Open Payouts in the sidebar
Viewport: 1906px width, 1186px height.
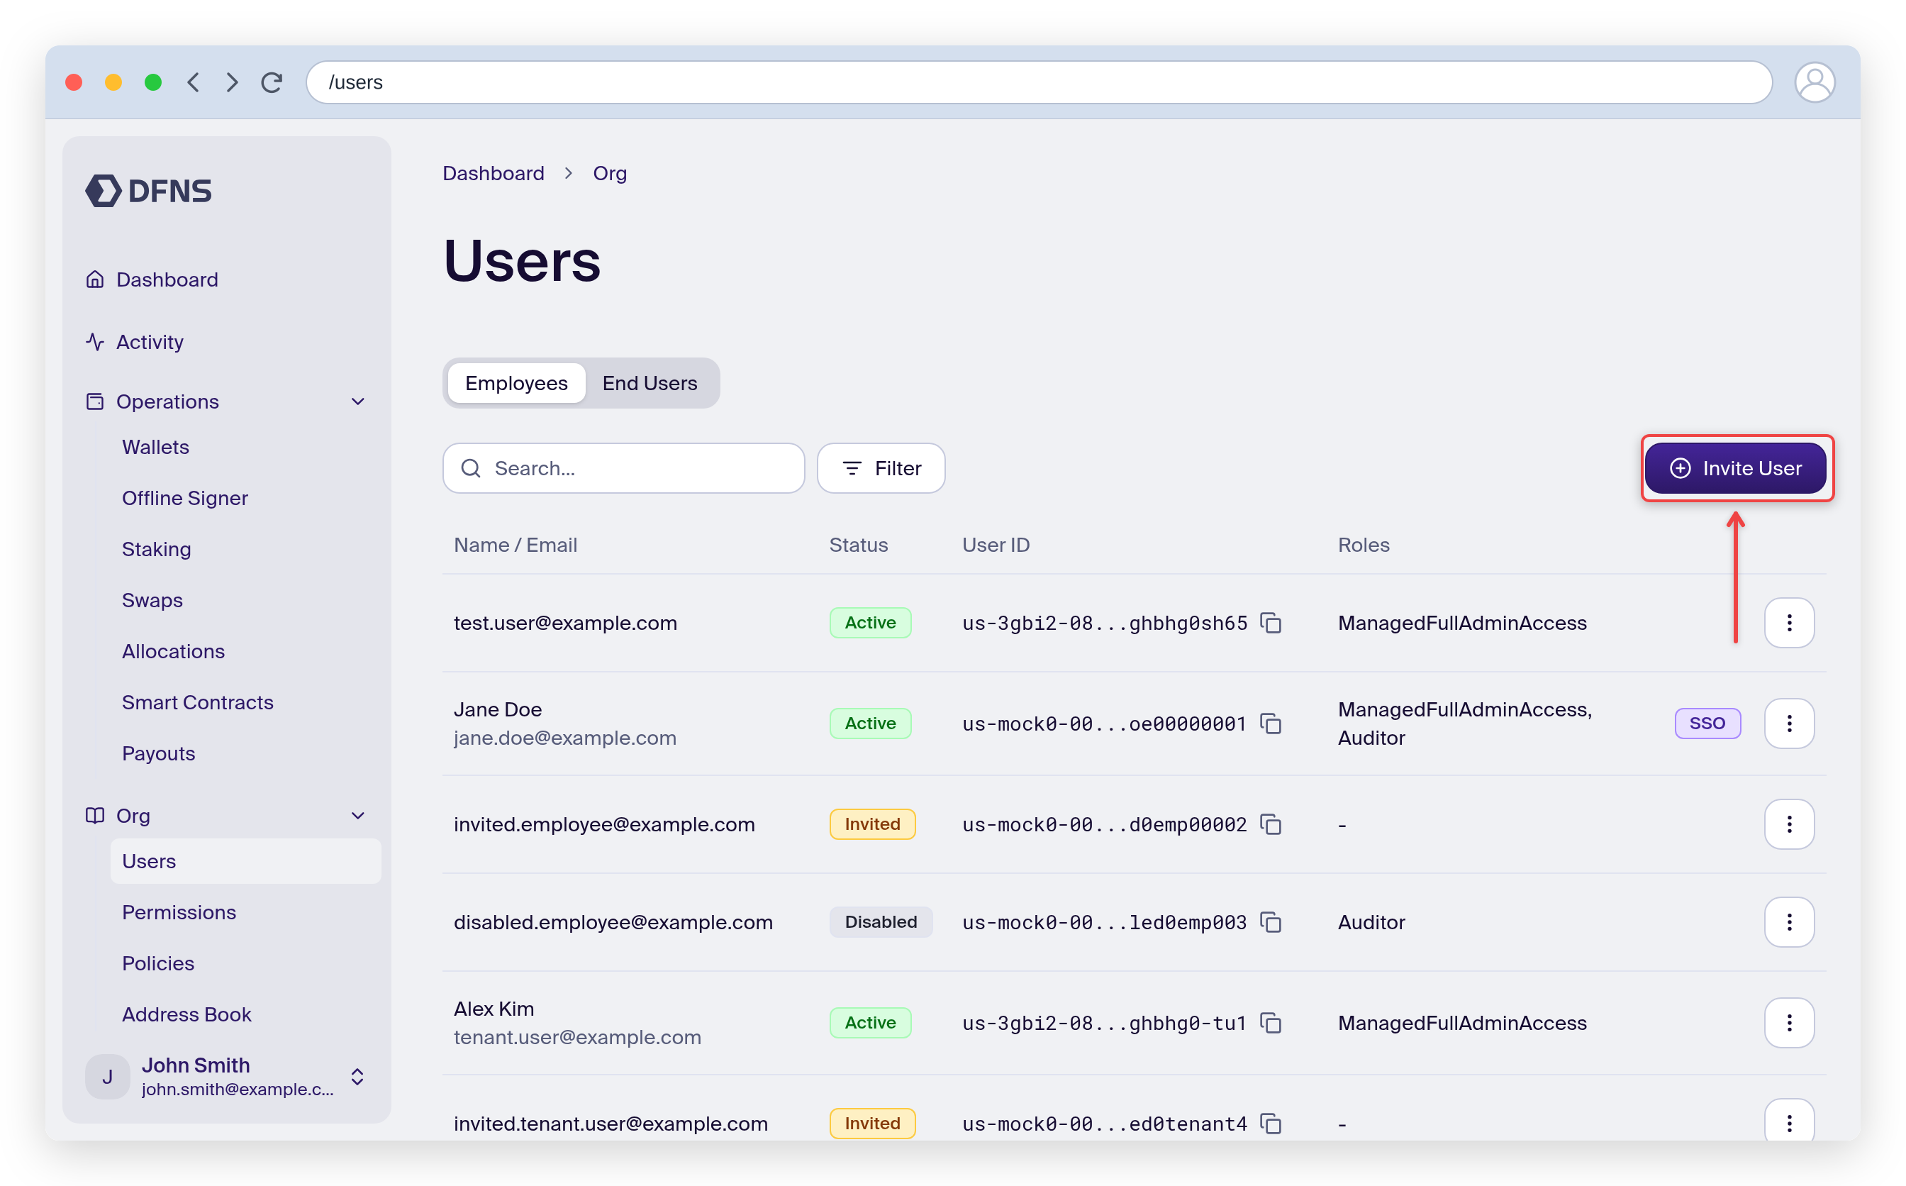158,753
